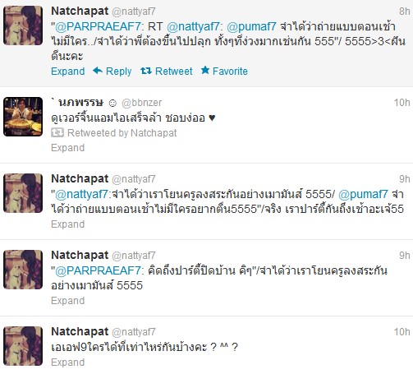Click the @bbnzer username handle
This screenshot has height=374, width=413.
click(x=141, y=103)
